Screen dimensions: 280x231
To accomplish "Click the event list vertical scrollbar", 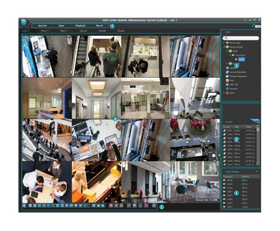I will (258, 145).
